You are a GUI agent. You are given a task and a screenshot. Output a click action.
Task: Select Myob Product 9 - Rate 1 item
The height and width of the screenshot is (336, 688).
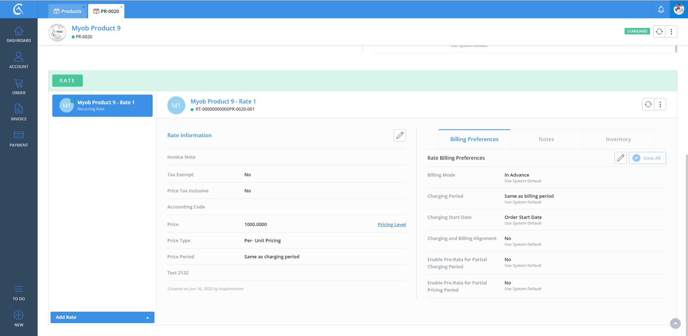[x=102, y=106]
